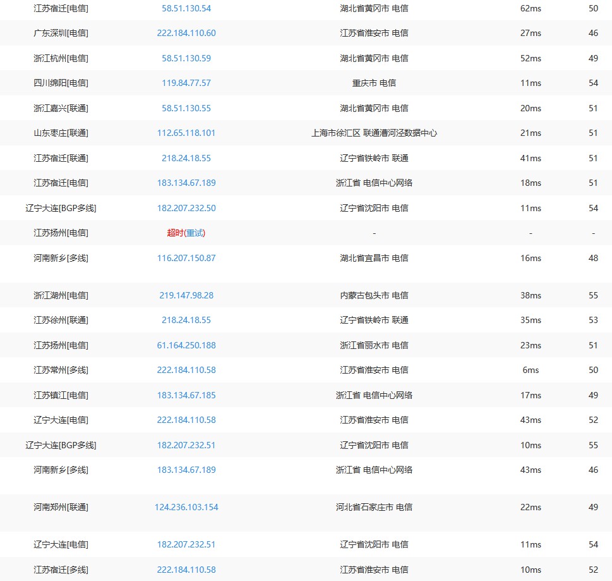Select IP 119.84.77.57 in 四川绵阳 row

pos(186,83)
